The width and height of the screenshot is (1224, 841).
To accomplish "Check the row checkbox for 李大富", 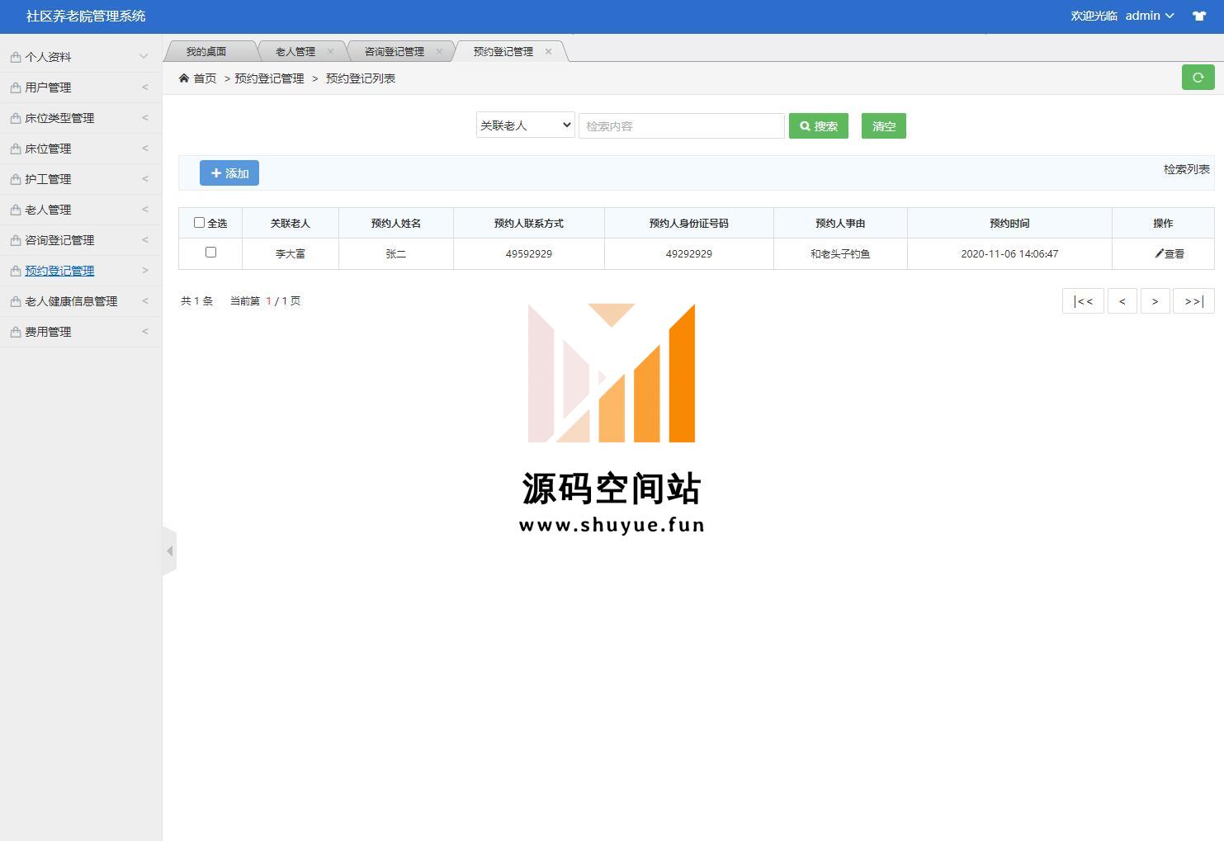I will 210,253.
